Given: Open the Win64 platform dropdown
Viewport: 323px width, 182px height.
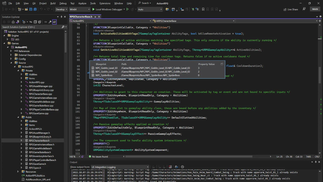Looking at the screenshot, I should 80,9.
